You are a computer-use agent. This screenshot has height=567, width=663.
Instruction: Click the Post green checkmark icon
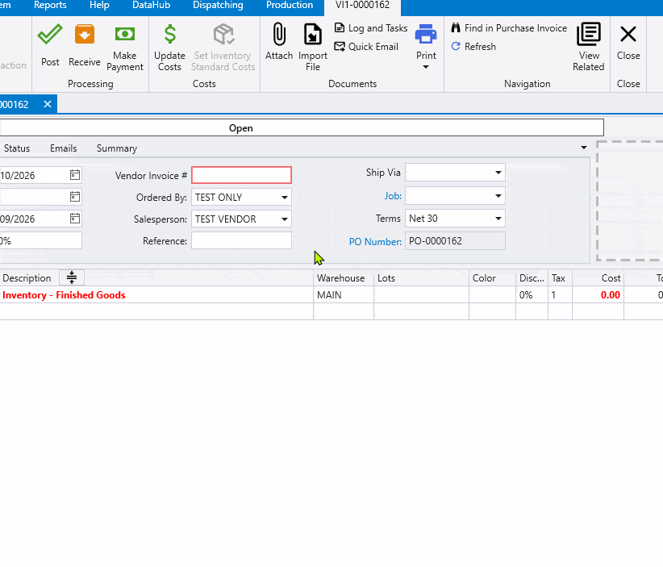point(50,34)
